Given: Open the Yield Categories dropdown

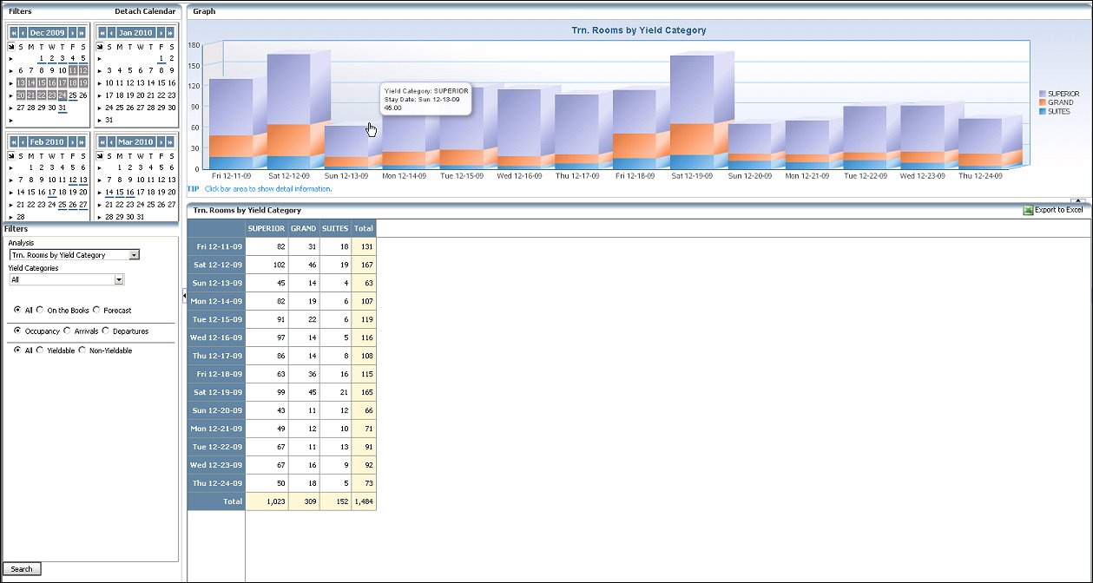Looking at the screenshot, I should pos(118,279).
